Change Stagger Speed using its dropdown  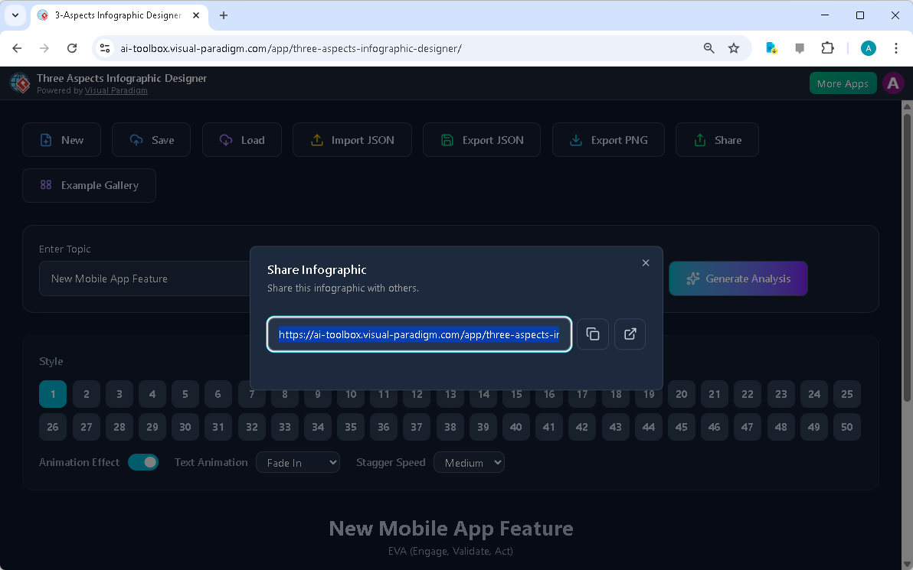pos(469,462)
